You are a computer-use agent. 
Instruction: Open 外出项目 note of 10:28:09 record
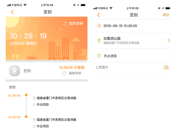point(43,126)
